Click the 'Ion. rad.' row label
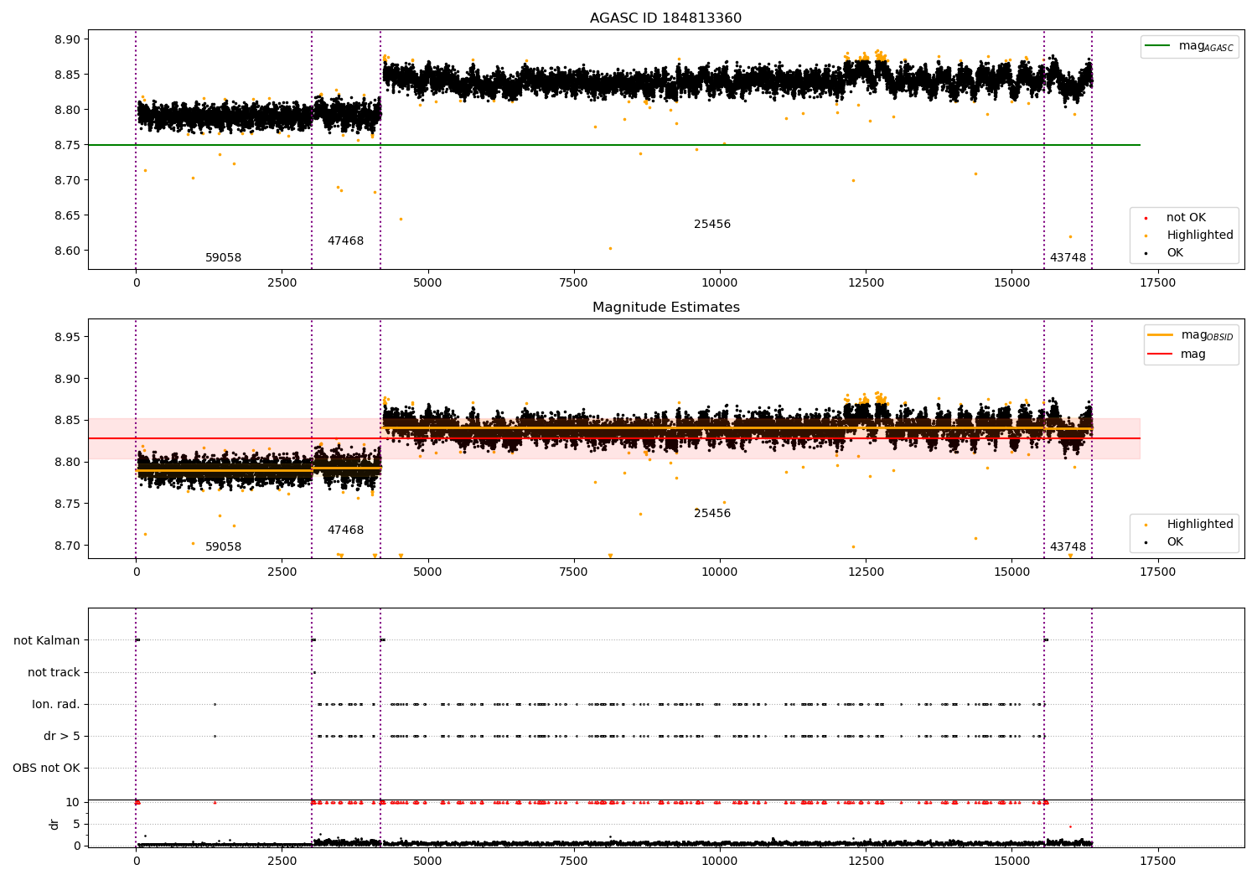The image size is (1257, 880). [56, 705]
